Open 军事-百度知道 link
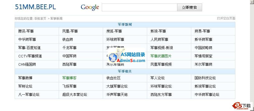This screenshot has width=254, height=111. [x=29, y=48]
